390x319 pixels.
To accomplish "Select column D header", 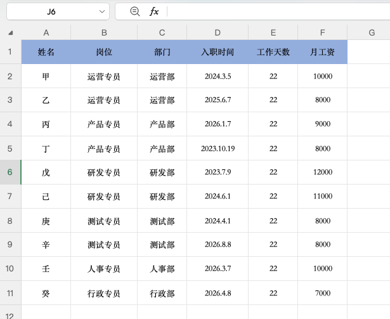I will point(218,32).
